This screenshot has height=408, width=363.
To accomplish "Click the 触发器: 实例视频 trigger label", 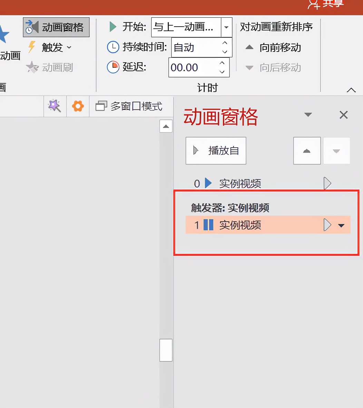I will point(230,208).
